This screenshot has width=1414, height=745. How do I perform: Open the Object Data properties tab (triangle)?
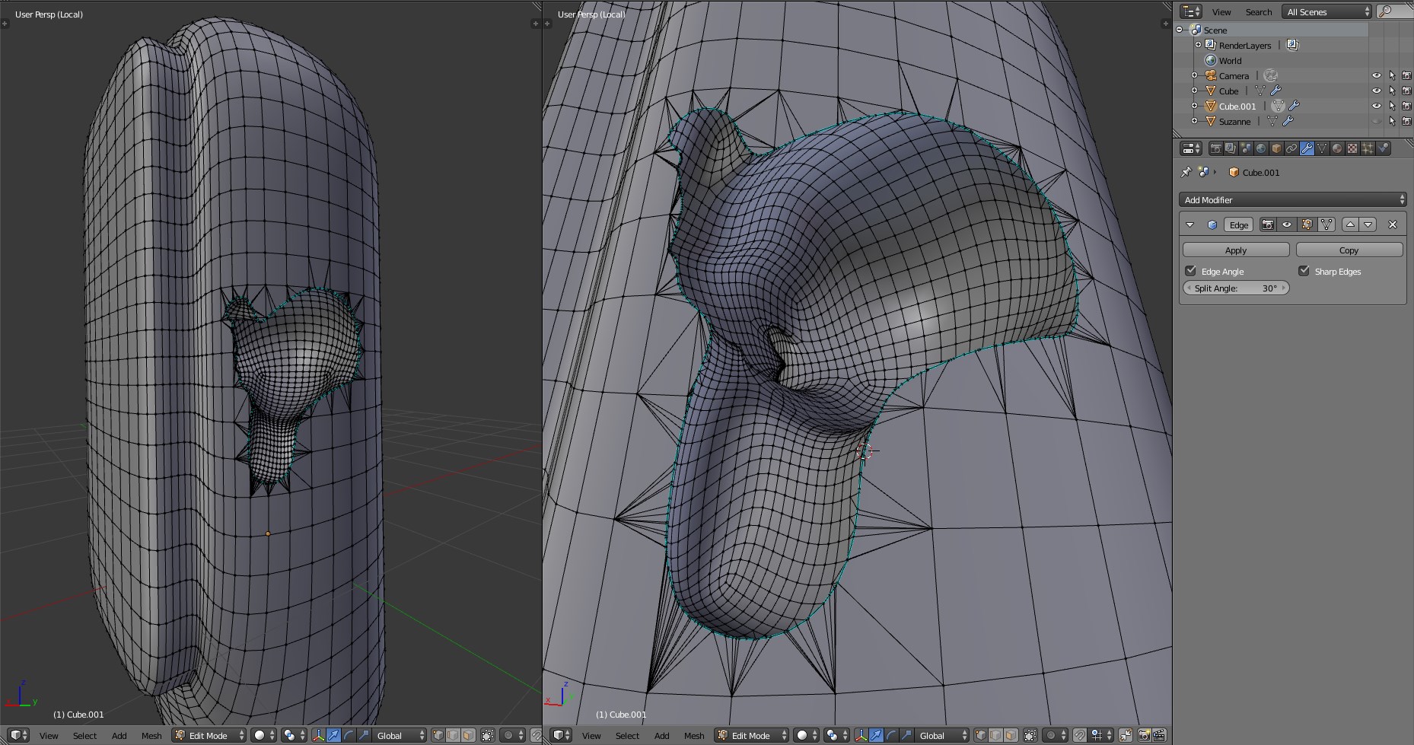1322,148
